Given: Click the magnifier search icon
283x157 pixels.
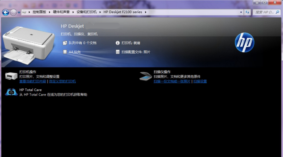Looking at the screenshot, I should [278, 12].
